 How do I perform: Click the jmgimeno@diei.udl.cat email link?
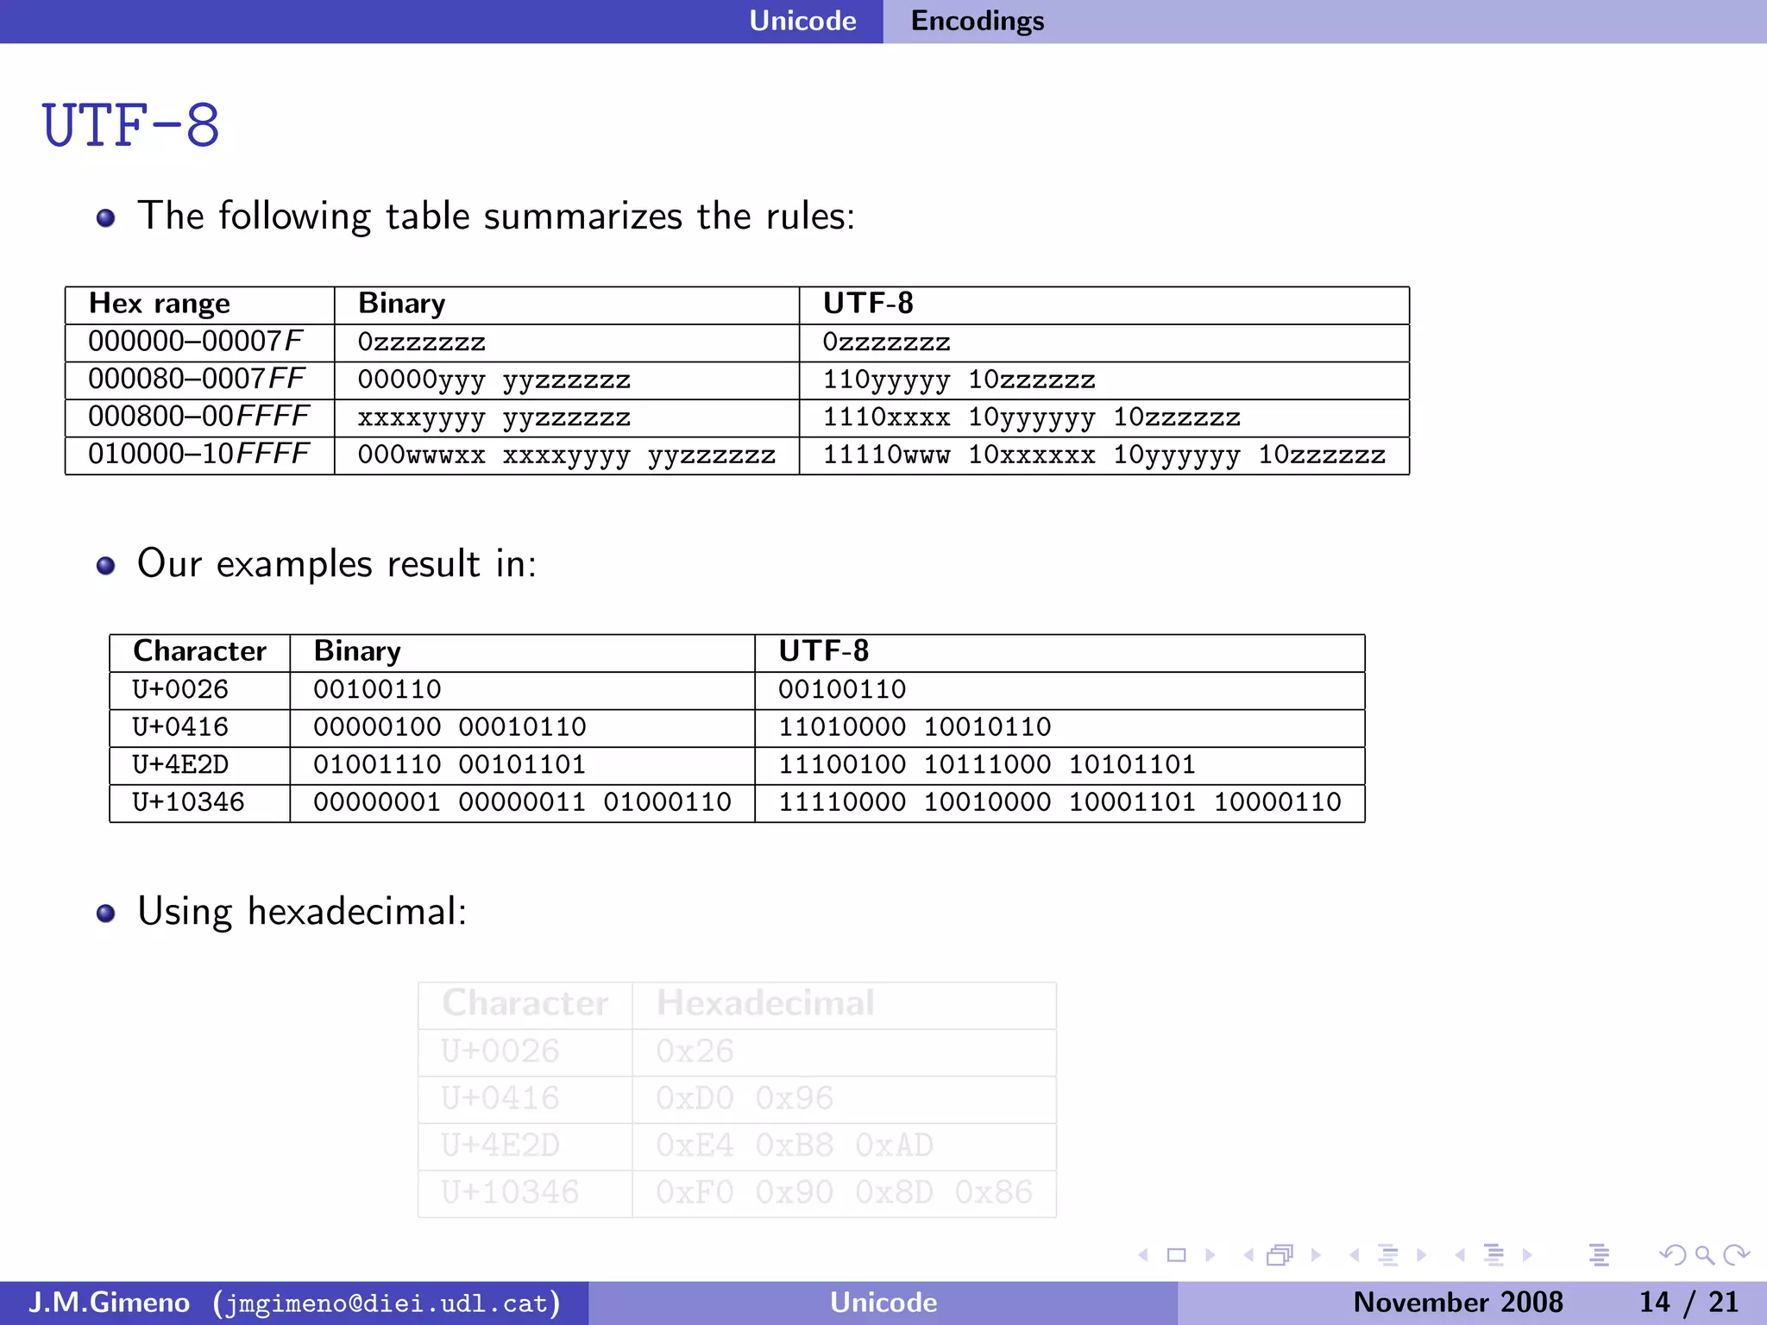coord(387,1303)
